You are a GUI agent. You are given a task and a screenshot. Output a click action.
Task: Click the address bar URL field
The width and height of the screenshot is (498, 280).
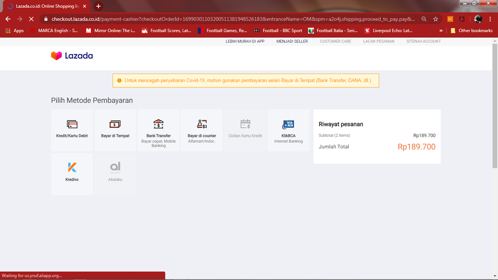[233, 19]
